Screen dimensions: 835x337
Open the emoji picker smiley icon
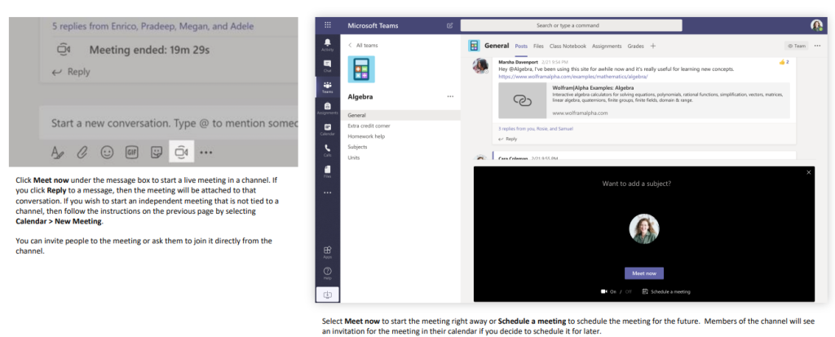108,153
